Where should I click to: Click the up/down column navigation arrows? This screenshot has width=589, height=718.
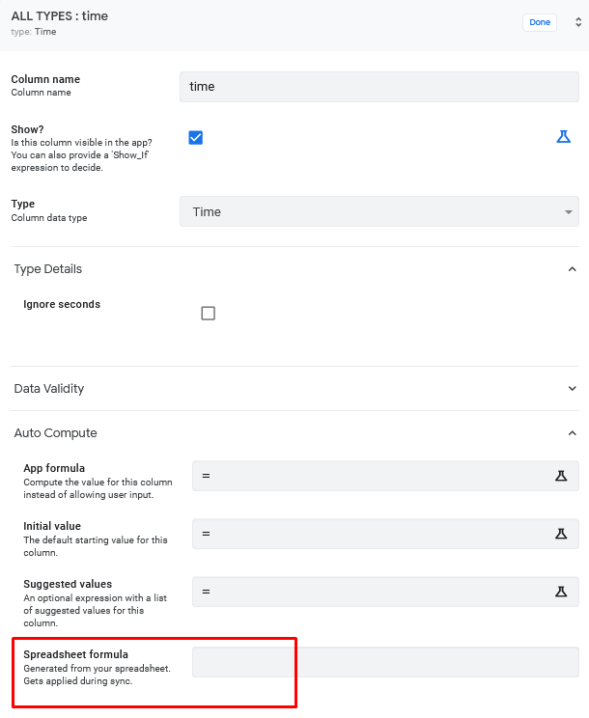click(x=578, y=22)
